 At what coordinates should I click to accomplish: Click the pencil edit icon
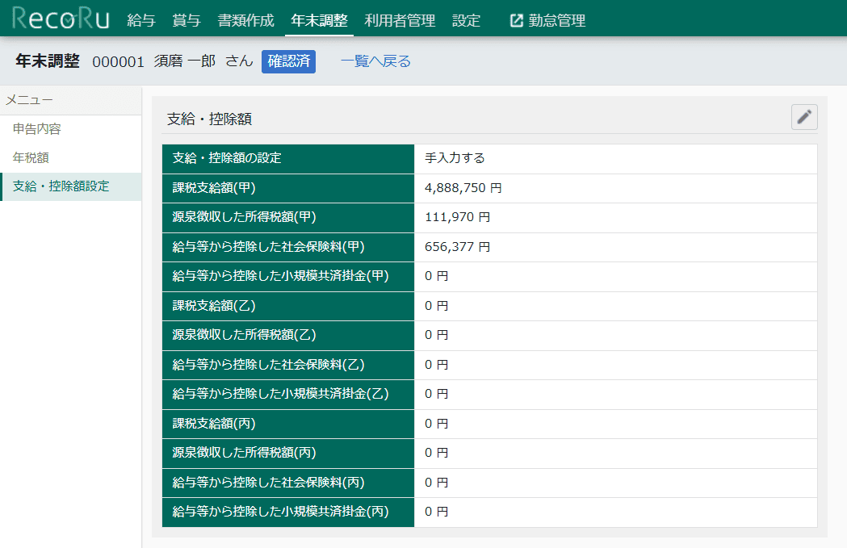pyautogui.click(x=803, y=117)
